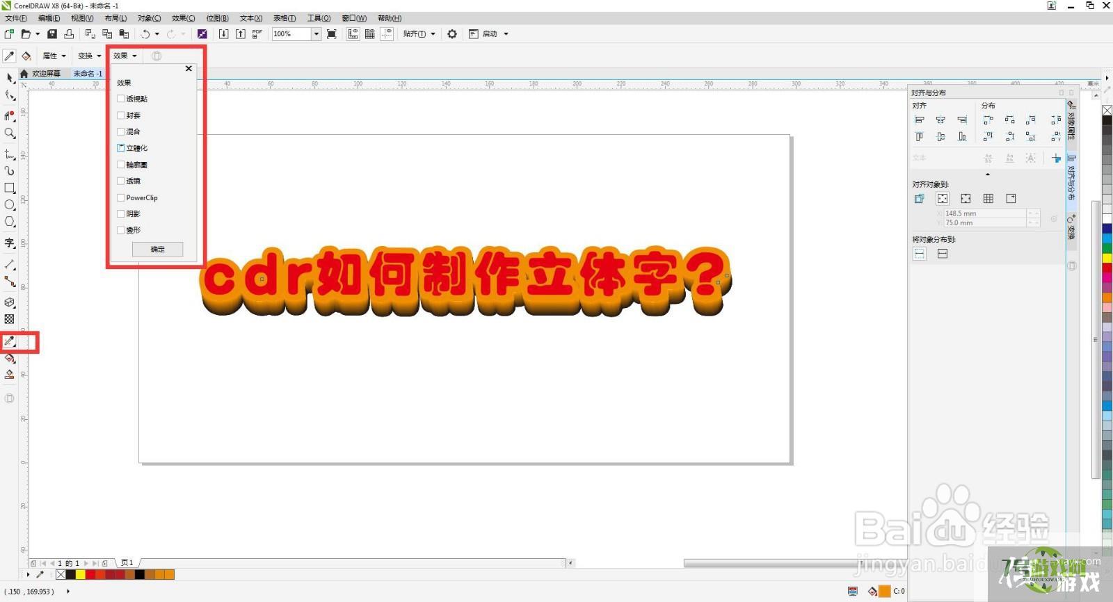Click the Export arrow-up icon
The height and width of the screenshot is (602, 1113).
coord(241,33)
